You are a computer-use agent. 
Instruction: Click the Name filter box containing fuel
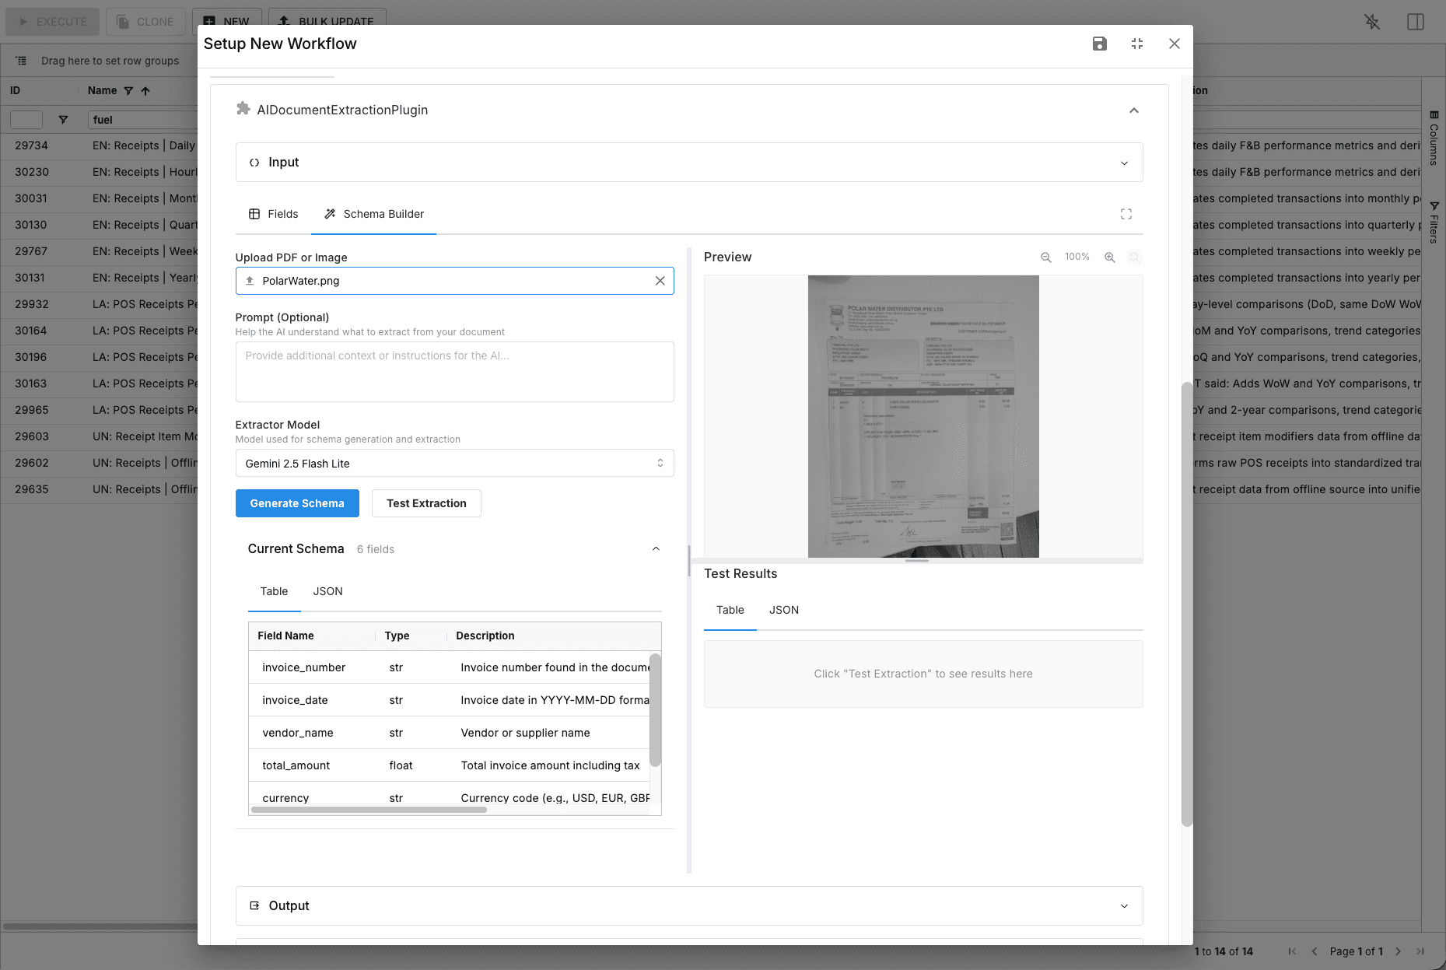142,120
